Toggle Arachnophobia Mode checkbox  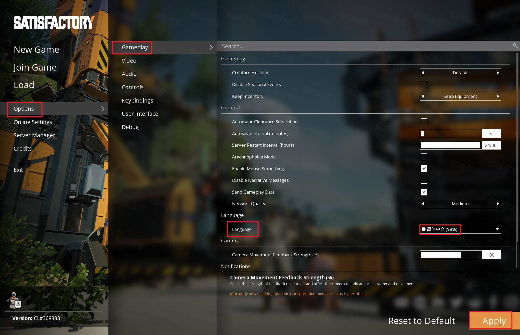pos(424,157)
